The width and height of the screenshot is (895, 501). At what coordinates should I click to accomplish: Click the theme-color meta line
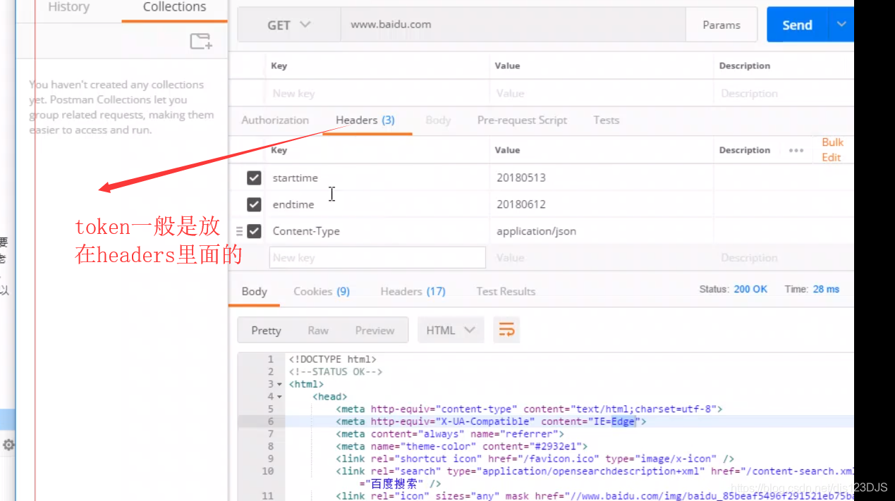461,446
